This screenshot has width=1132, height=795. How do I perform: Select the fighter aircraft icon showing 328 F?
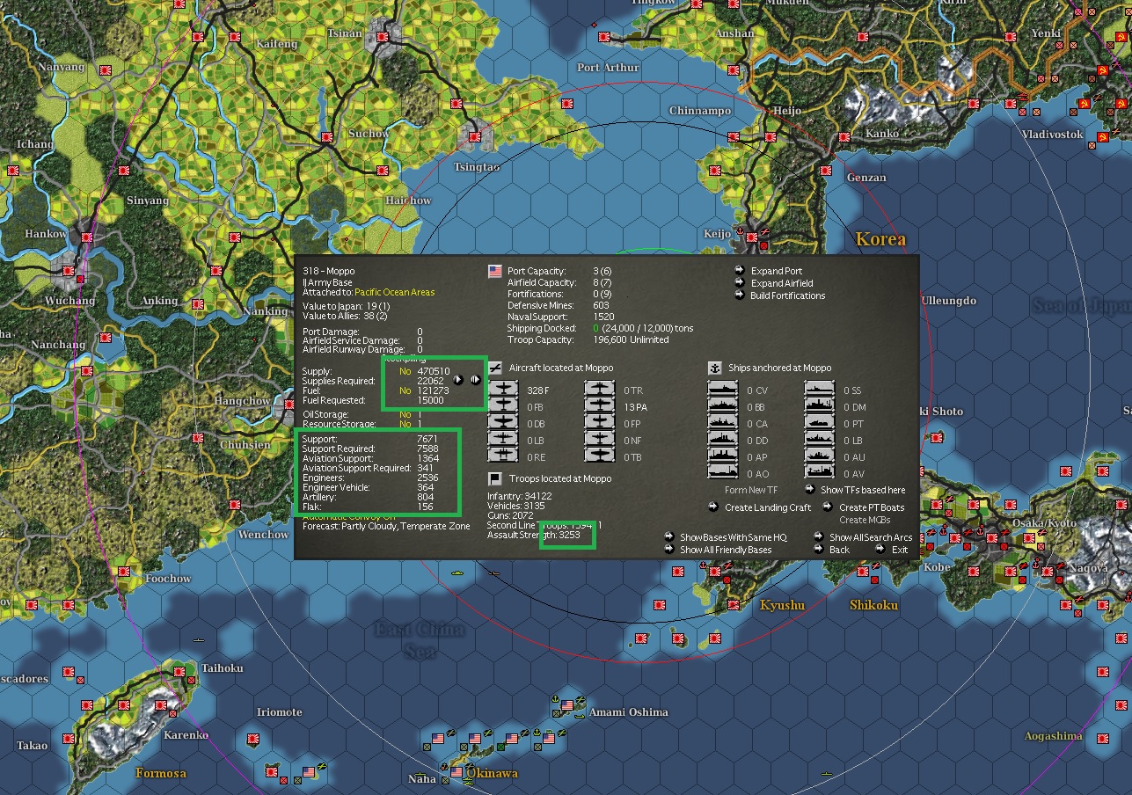point(503,390)
